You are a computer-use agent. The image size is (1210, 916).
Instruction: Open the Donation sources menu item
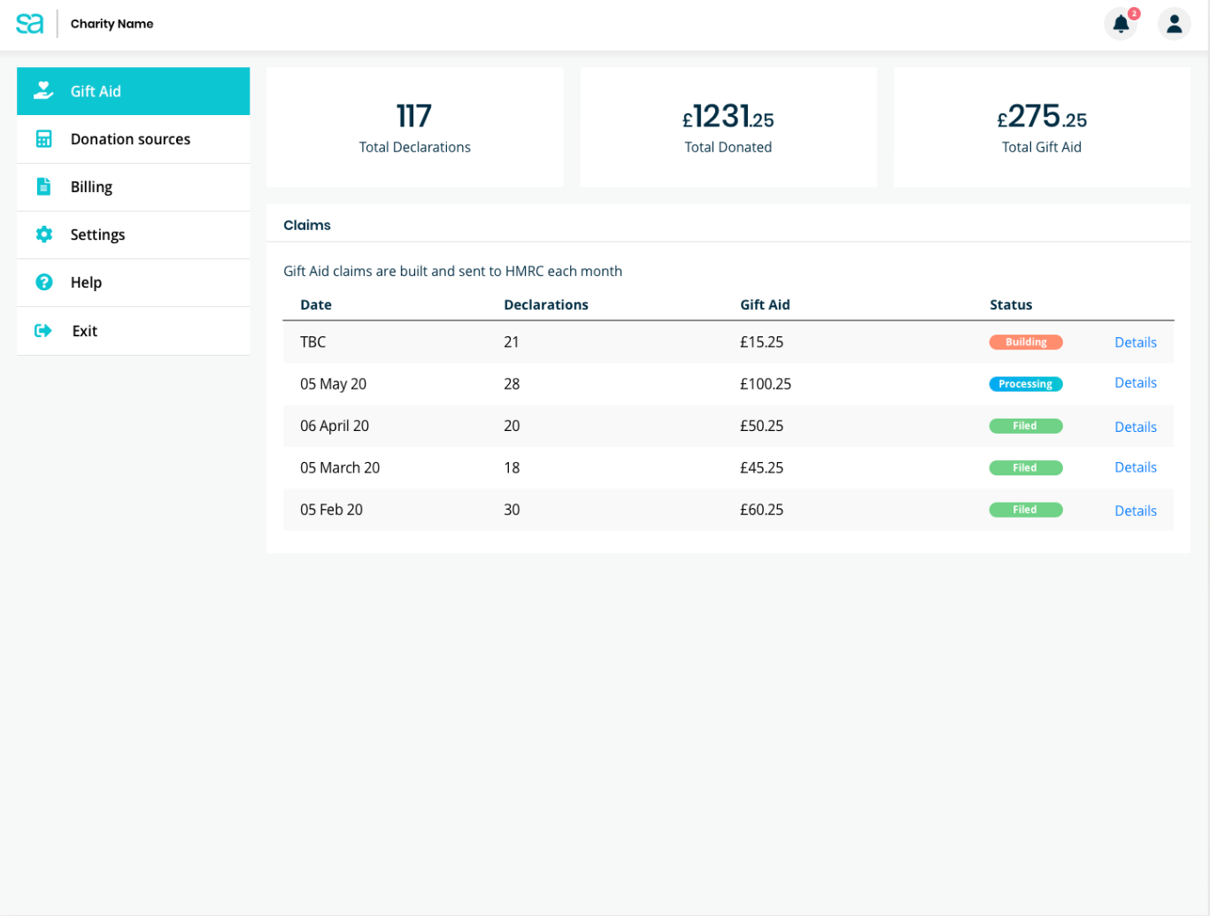(x=130, y=139)
